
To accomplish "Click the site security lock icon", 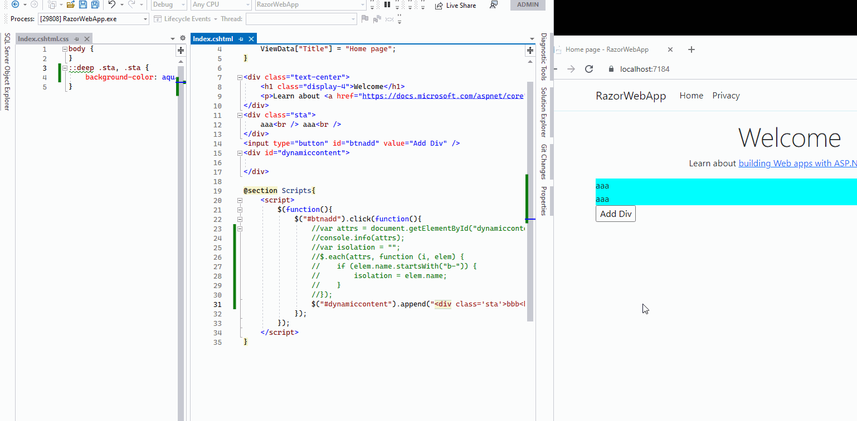I will click(x=611, y=69).
